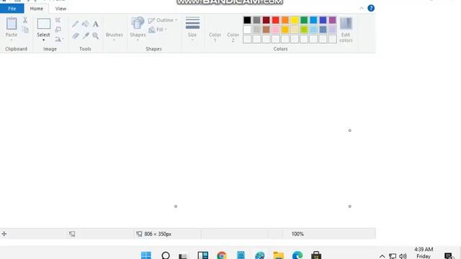Expand the Rotate or flip dropdown
The width and height of the screenshot is (461, 259).
(x=59, y=39)
